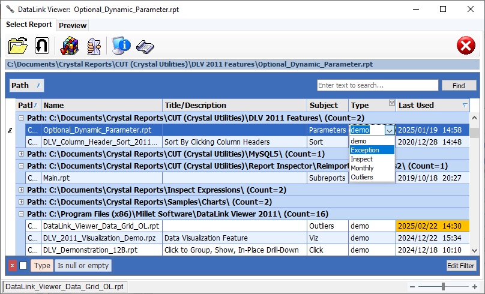
Task: Click the Find button
Action: pos(459,85)
